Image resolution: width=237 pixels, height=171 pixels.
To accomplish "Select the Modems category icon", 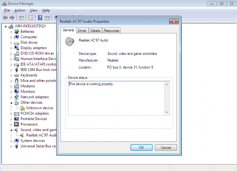I will pos(16,86).
